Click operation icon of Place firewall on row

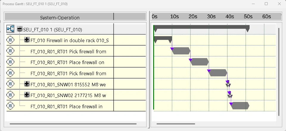point(10,62)
